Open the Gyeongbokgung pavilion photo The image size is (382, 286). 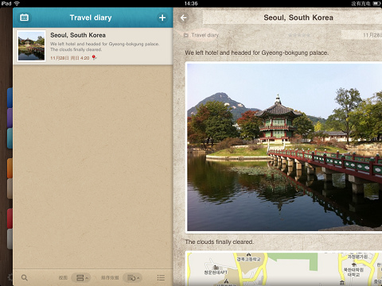(284, 147)
